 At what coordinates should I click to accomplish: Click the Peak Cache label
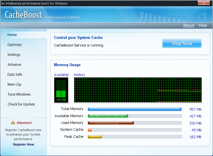pos(74,137)
